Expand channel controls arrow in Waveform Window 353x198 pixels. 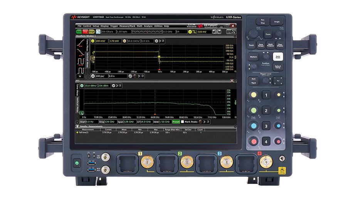click(160, 41)
